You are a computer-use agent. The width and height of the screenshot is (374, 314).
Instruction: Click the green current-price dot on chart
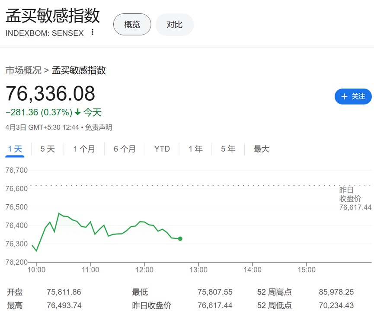[x=180, y=239]
